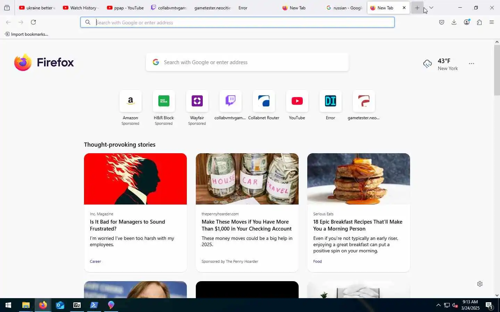
Task: Click the page center Google search box
Action: [247, 62]
